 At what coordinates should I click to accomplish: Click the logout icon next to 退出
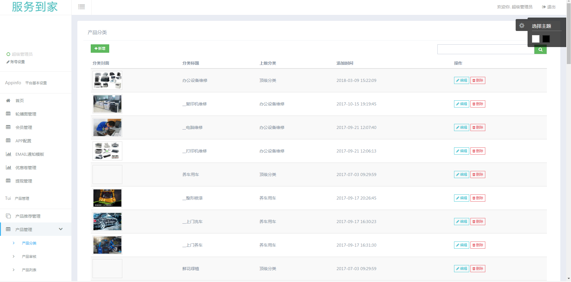pos(544,7)
